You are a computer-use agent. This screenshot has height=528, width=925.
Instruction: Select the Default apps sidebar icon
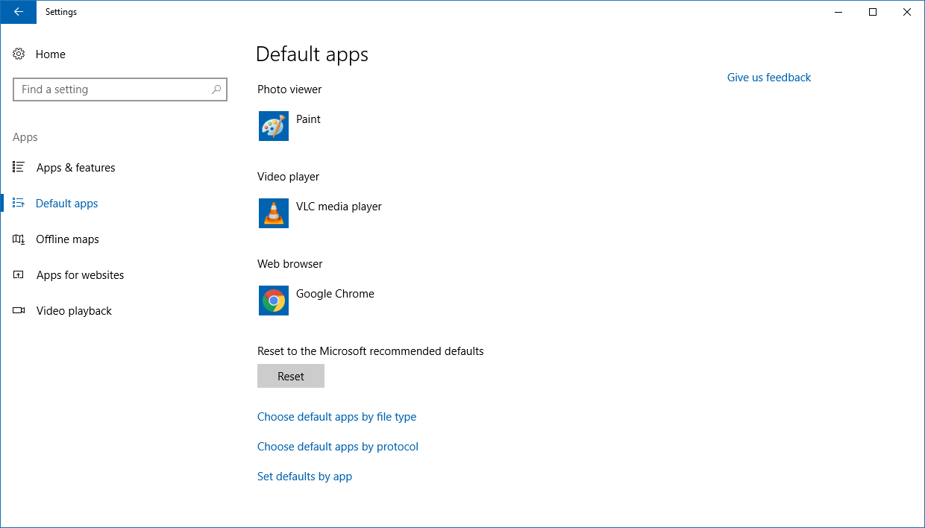pos(19,203)
